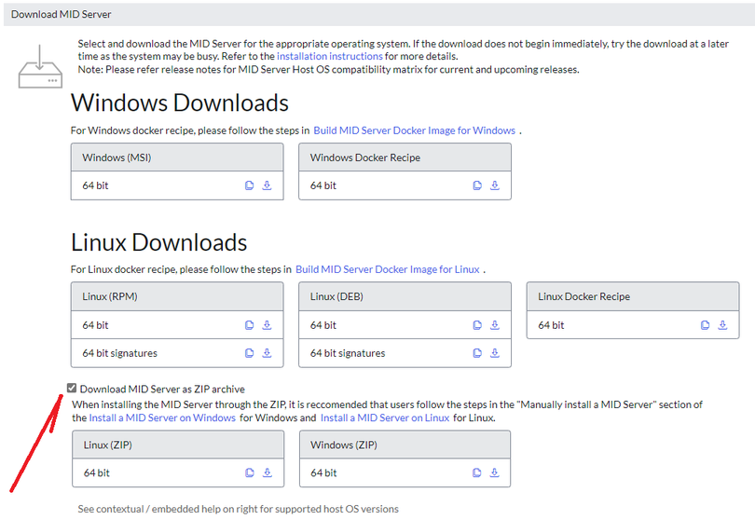Select the Linux Docker Recipe card header

click(633, 296)
